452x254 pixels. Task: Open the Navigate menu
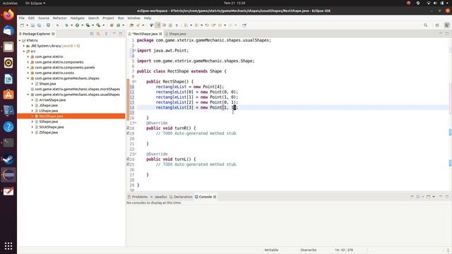point(78,18)
